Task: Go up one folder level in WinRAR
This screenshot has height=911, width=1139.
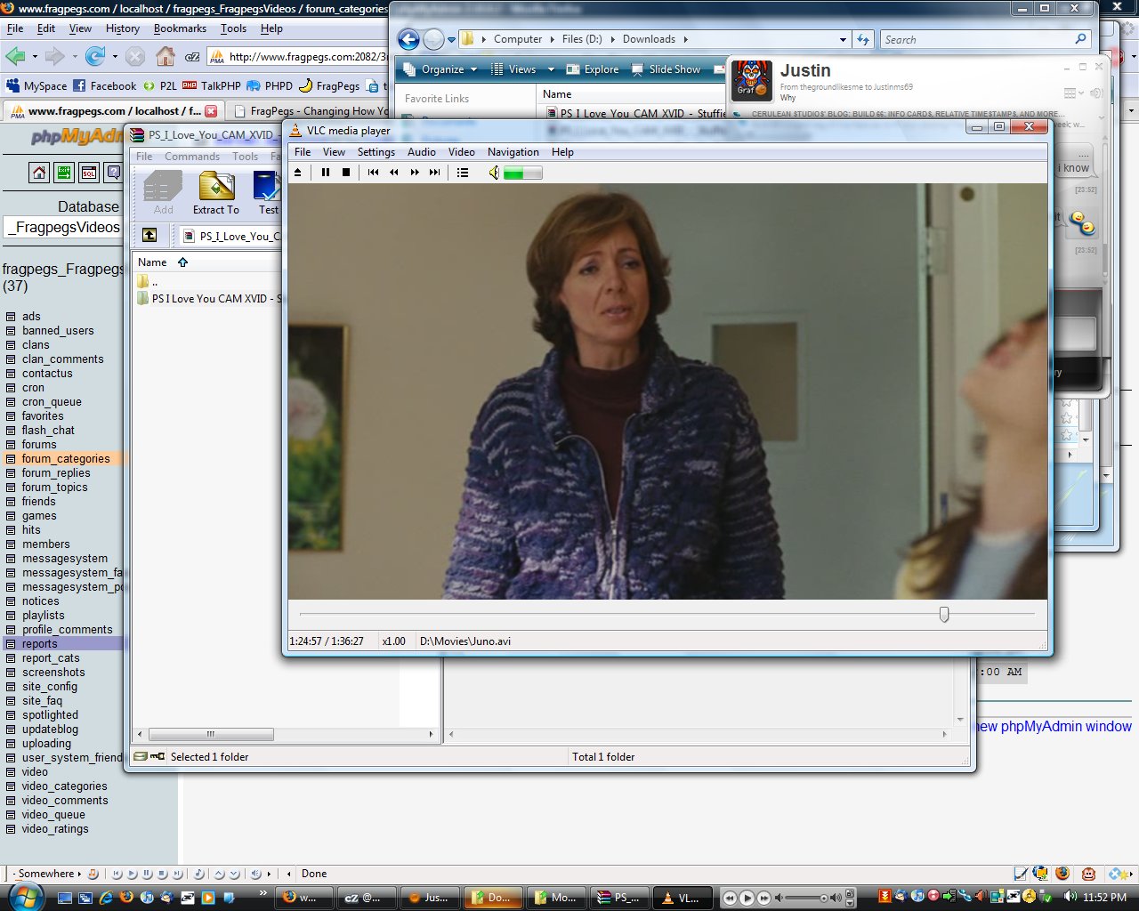Action: [x=149, y=235]
